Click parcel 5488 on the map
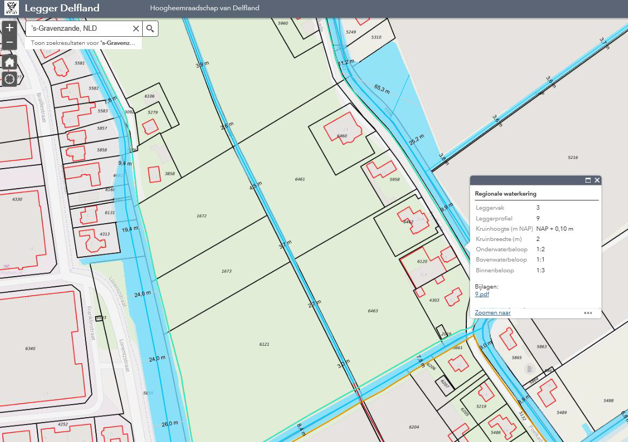 [609, 400]
